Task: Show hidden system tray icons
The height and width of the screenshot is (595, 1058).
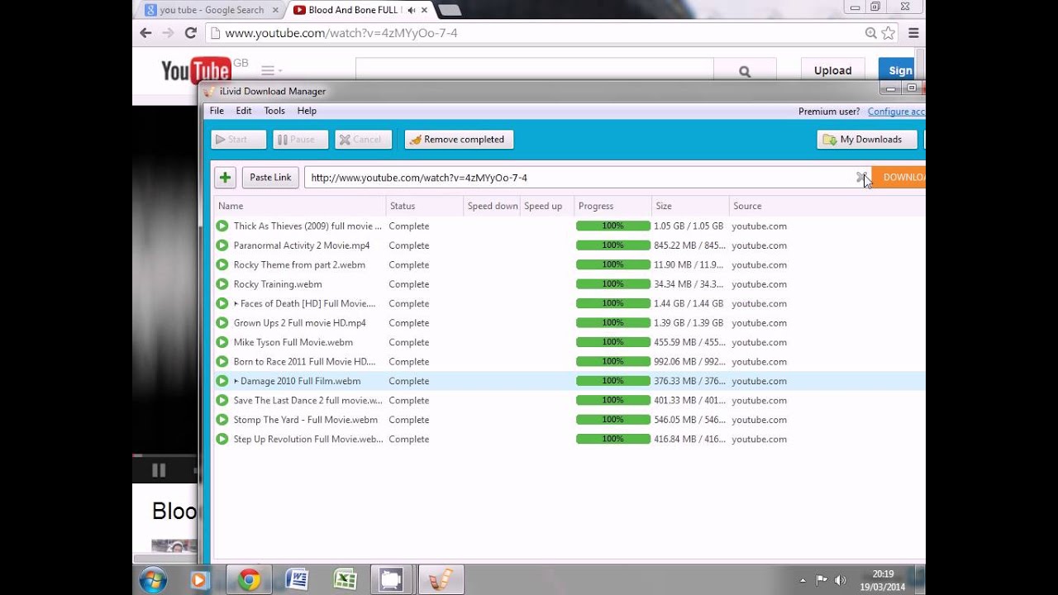Action: [803, 580]
